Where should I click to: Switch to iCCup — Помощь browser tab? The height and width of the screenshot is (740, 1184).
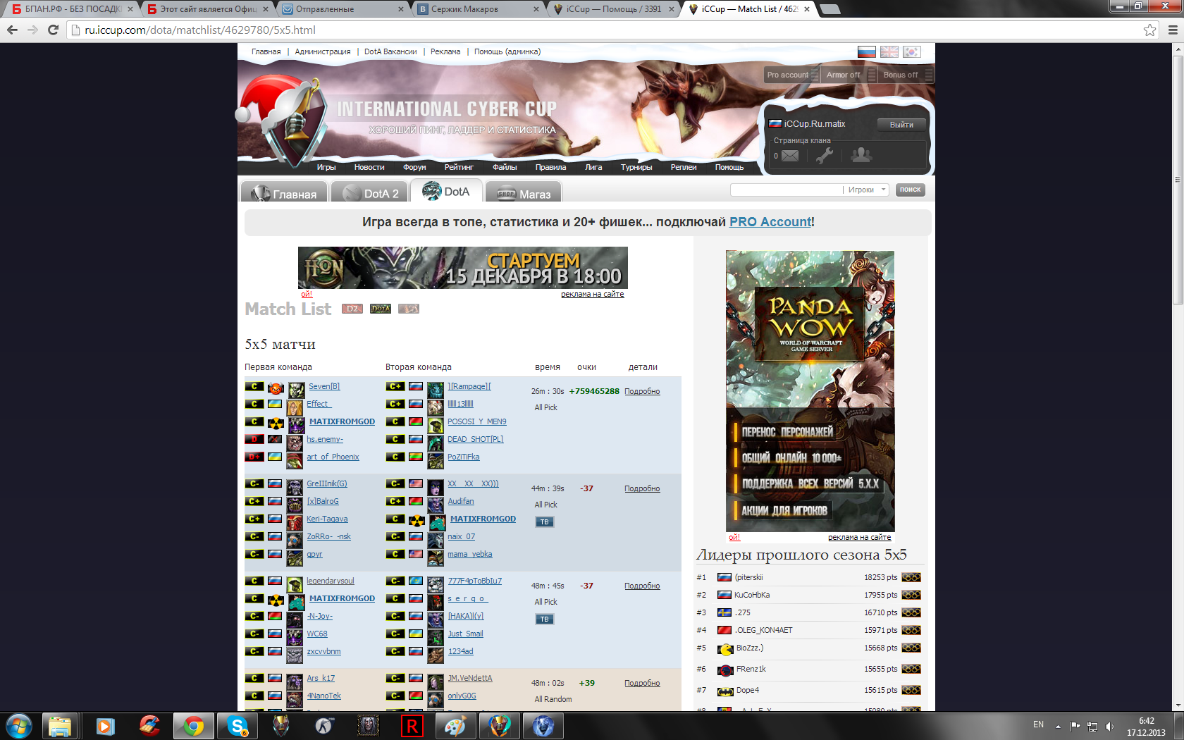pyautogui.click(x=613, y=9)
